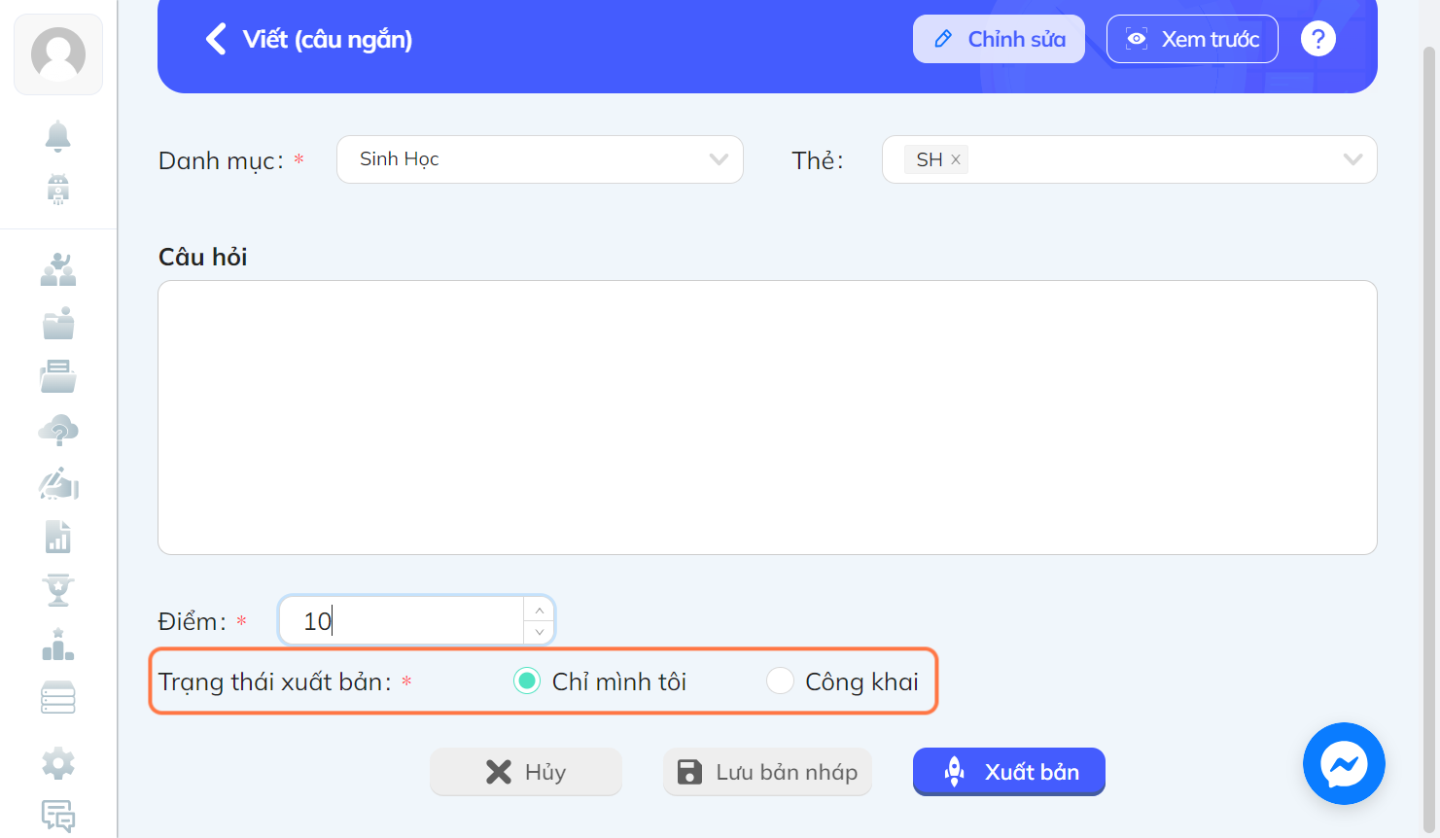Open the writing hand sidebar icon
1440x838 pixels.
58,483
